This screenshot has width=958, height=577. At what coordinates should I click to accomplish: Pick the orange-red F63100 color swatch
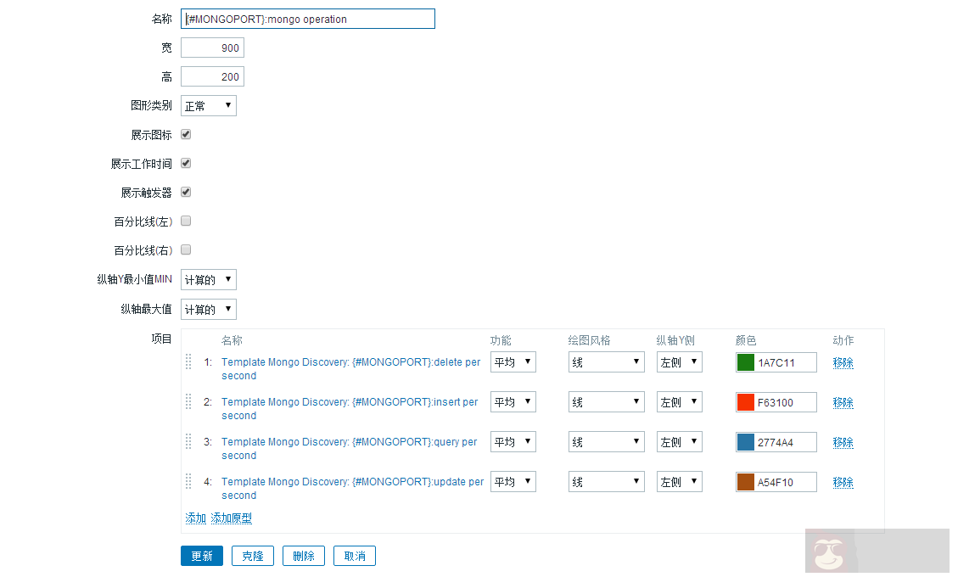tap(745, 402)
